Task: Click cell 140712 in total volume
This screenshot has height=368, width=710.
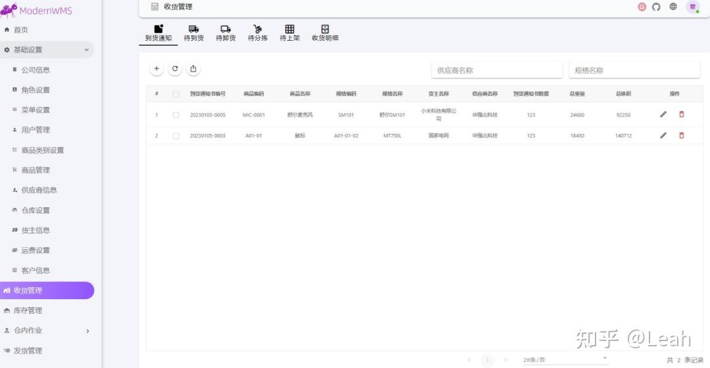Action: point(623,136)
